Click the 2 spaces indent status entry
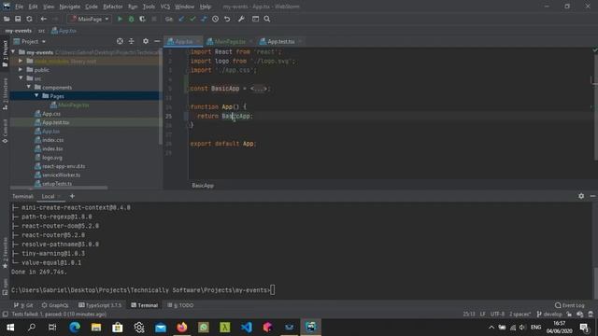The image size is (598, 336). click(x=520, y=314)
